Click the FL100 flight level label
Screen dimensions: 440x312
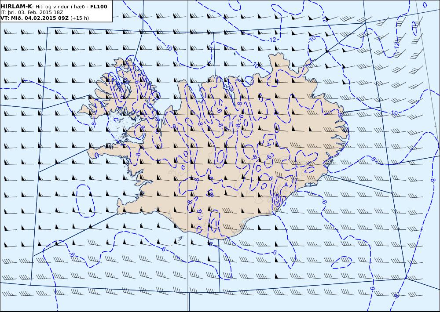[x=99, y=7]
